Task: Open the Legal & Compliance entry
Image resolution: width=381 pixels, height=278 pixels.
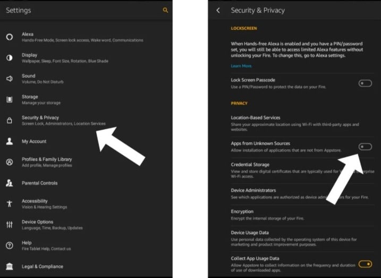Action: (43, 266)
